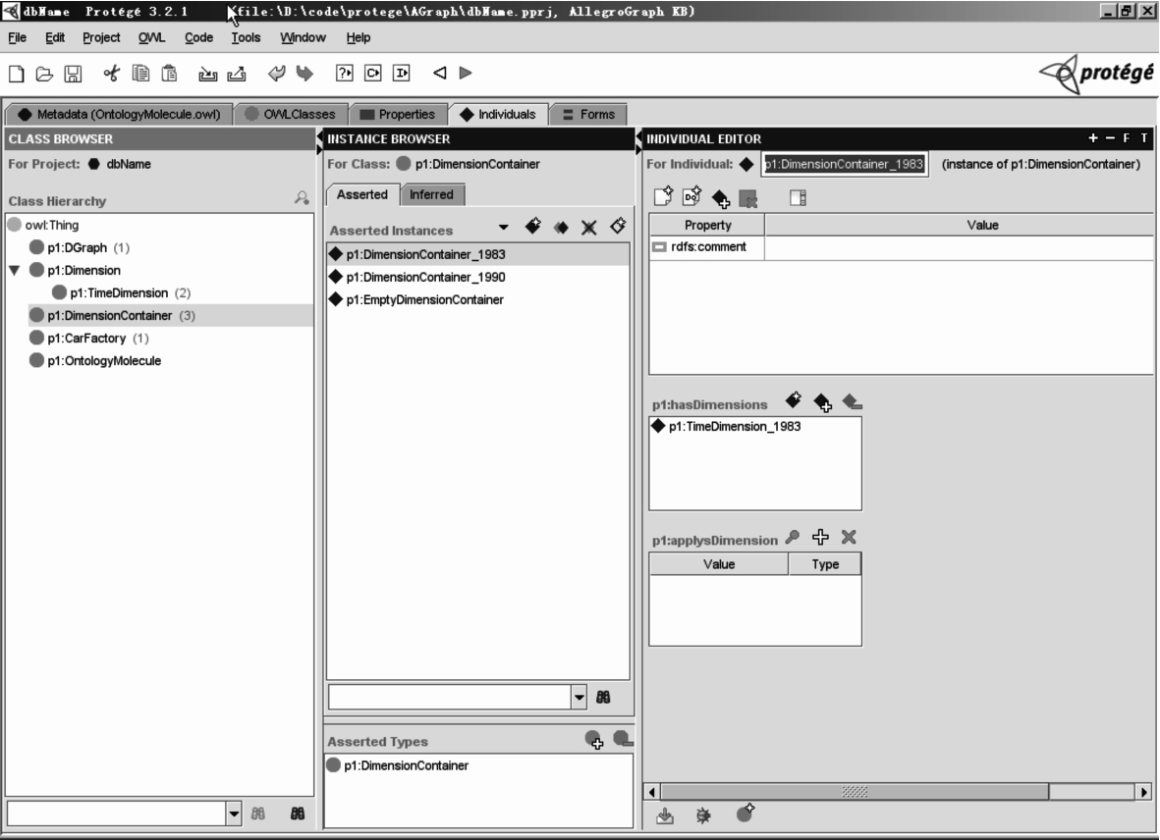Click the 'C' boxed toolbar icon
This screenshot has height=840, width=1160.
tap(373, 73)
